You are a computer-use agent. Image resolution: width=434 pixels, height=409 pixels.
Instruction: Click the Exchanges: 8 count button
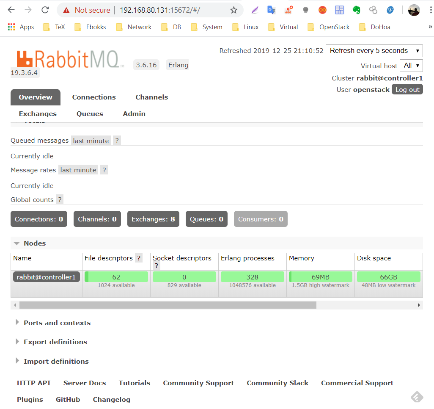click(x=153, y=219)
